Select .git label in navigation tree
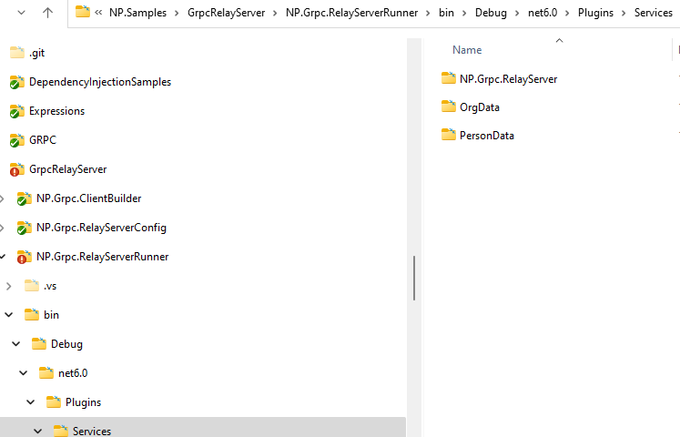The width and height of the screenshot is (680, 437). click(x=36, y=53)
